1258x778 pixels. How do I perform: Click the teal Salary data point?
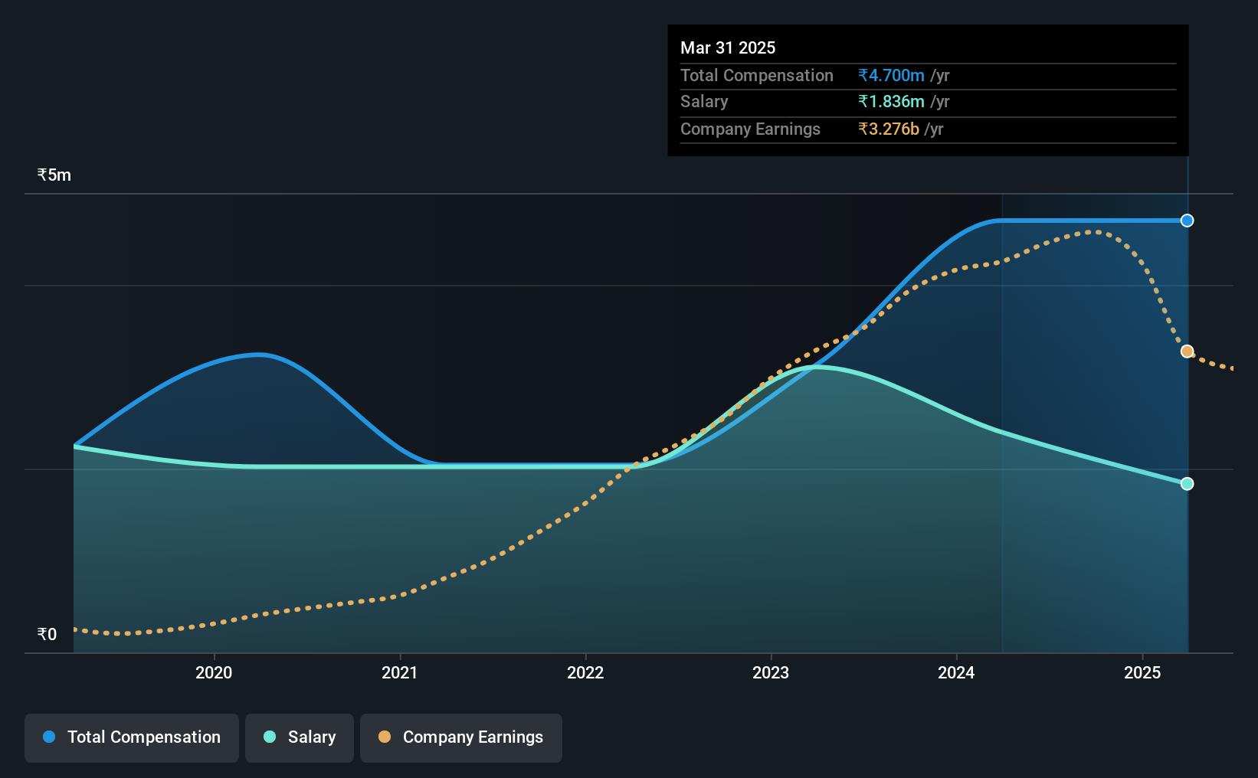pyautogui.click(x=1187, y=484)
